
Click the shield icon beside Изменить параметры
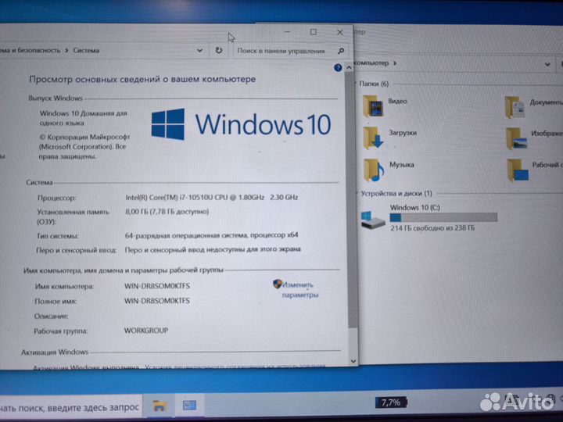277,284
